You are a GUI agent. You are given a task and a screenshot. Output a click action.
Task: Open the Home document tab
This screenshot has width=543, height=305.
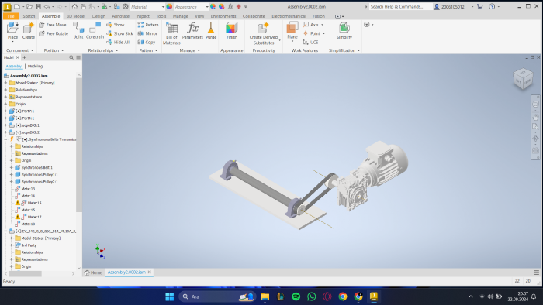pyautogui.click(x=94, y=272)
